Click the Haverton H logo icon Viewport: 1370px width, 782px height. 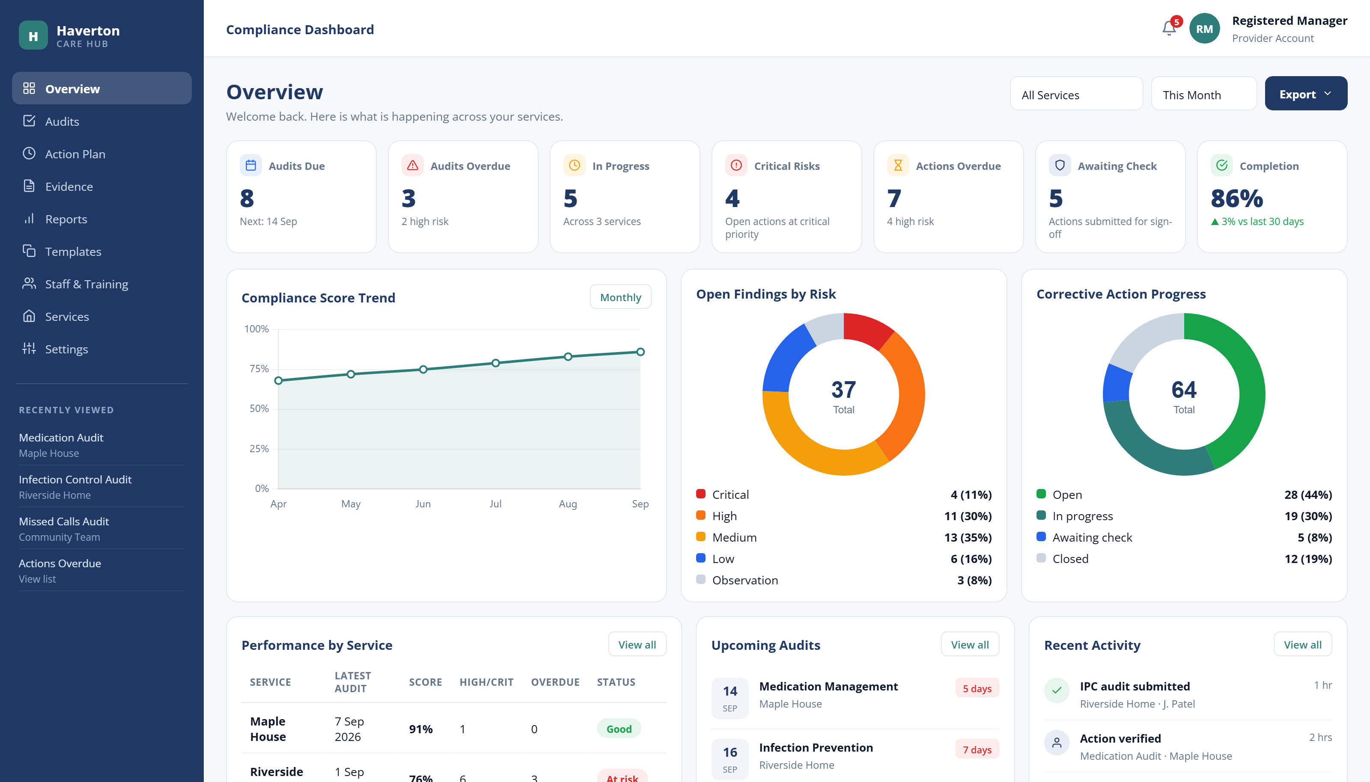(x=33, y=36)
